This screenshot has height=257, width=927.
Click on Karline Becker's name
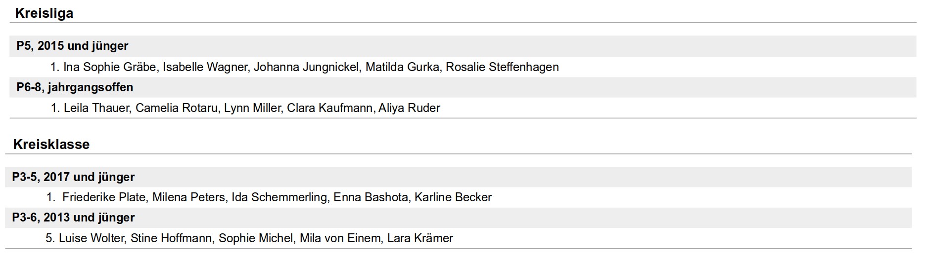click(x=453, y=197)
